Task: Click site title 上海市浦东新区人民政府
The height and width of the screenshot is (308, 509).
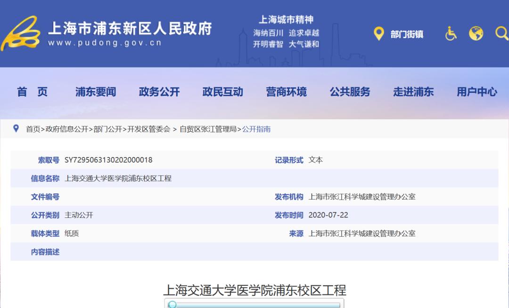Action: tap(130, 28)
